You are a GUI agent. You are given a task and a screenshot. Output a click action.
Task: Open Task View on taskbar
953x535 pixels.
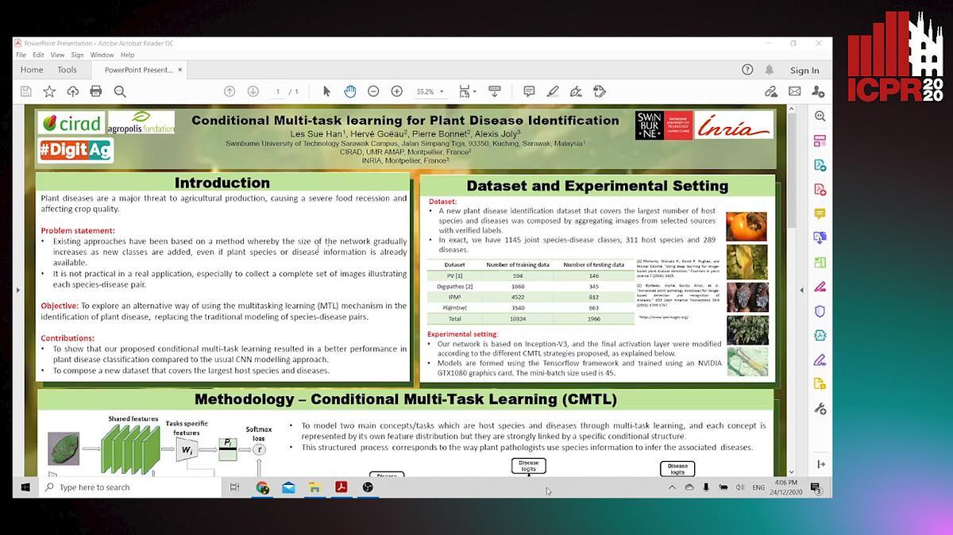click(x=234, y=487)
